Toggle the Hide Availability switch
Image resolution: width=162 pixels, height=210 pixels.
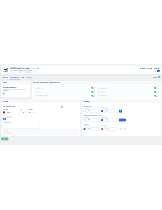click(156, 88)
